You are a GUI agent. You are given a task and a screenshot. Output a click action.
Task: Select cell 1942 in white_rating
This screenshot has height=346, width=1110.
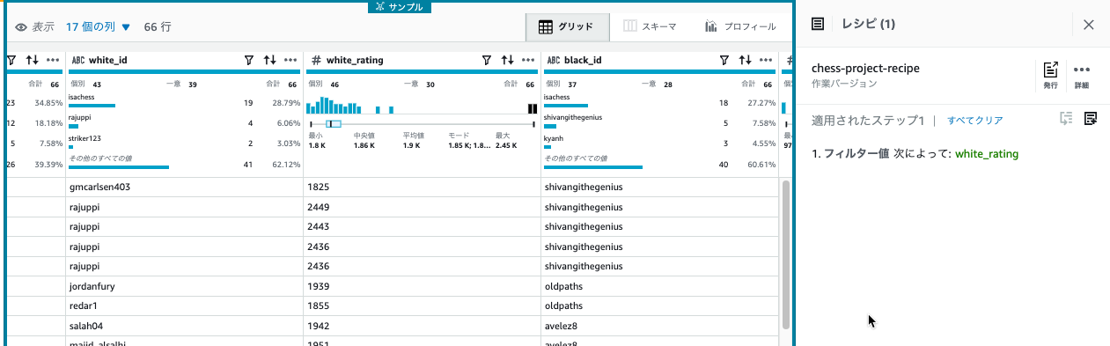click(422, 326)
